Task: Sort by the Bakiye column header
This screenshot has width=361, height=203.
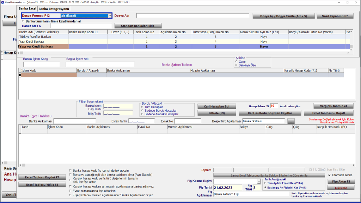Action: click(252, 127)
